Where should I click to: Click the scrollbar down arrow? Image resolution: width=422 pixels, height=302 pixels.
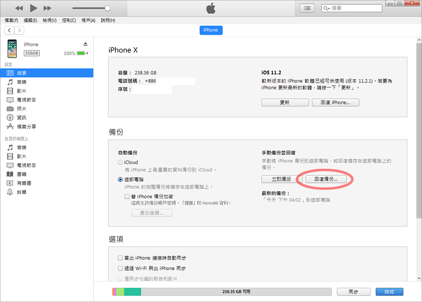tap(419, 278)
